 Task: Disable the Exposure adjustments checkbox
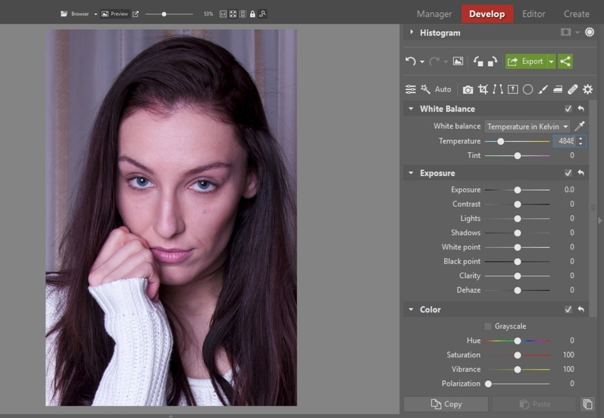click(568, 173)
